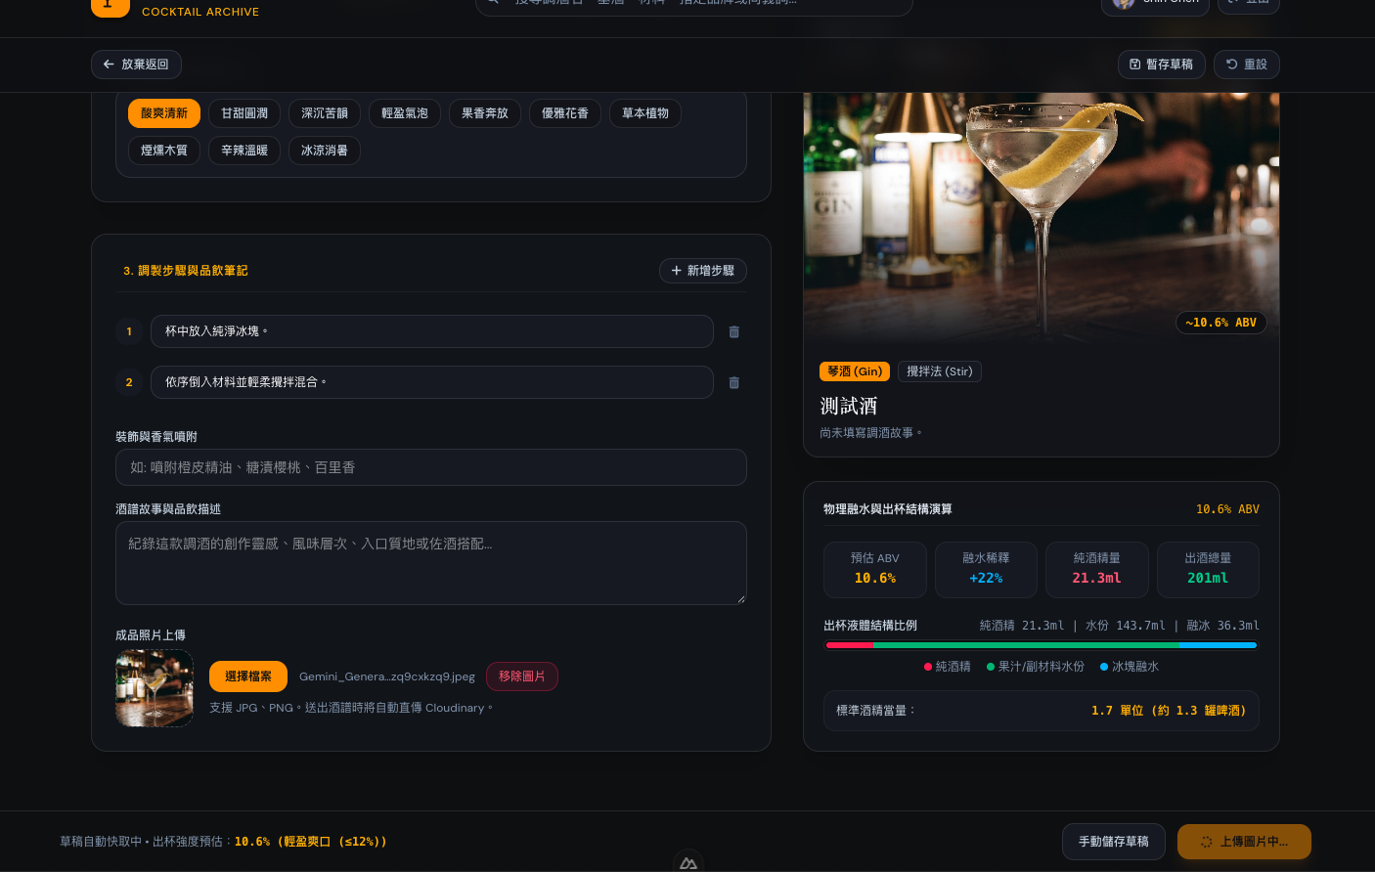Screen dimensions: 1375x872
Task: Click the 攪拌法 (Stir) tag
Action: (940, 371)
